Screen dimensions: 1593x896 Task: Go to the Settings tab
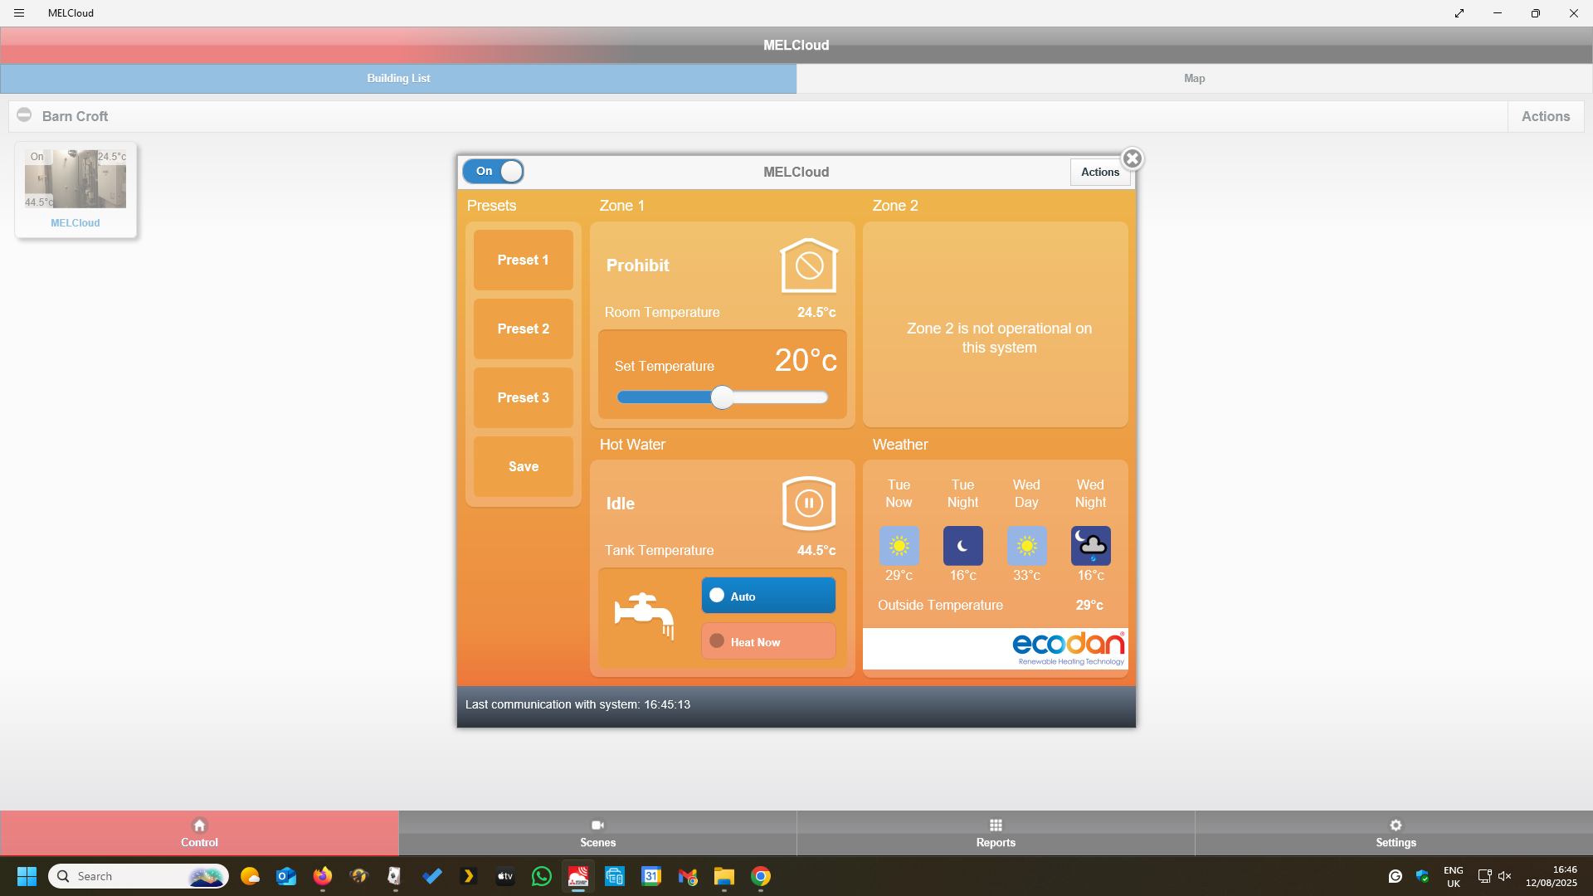point(1396,832)
